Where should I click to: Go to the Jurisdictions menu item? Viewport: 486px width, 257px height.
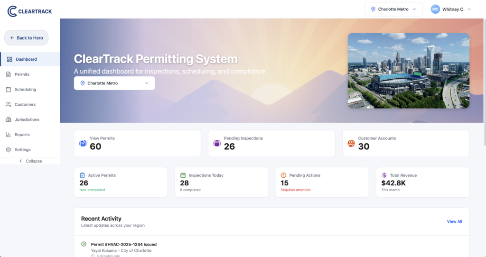click(x=27, y=120)
